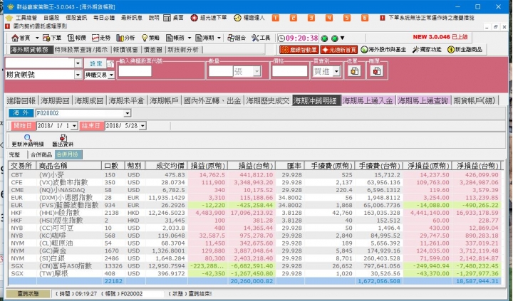Select orange shortcut number 3
The width and height of the screenshot is (513, 301).
pyautogui.click(x=311, y=18)
